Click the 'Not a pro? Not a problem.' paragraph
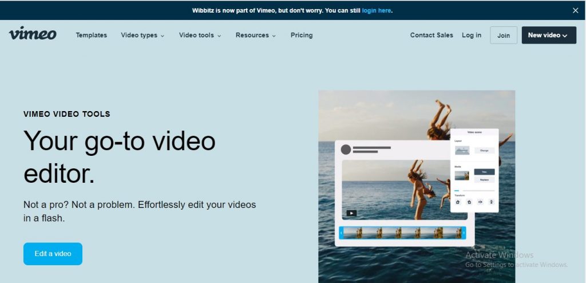Image resolution: width=586 pixels, height=283 pixels. pyautogui.click(x=140, y=211)
